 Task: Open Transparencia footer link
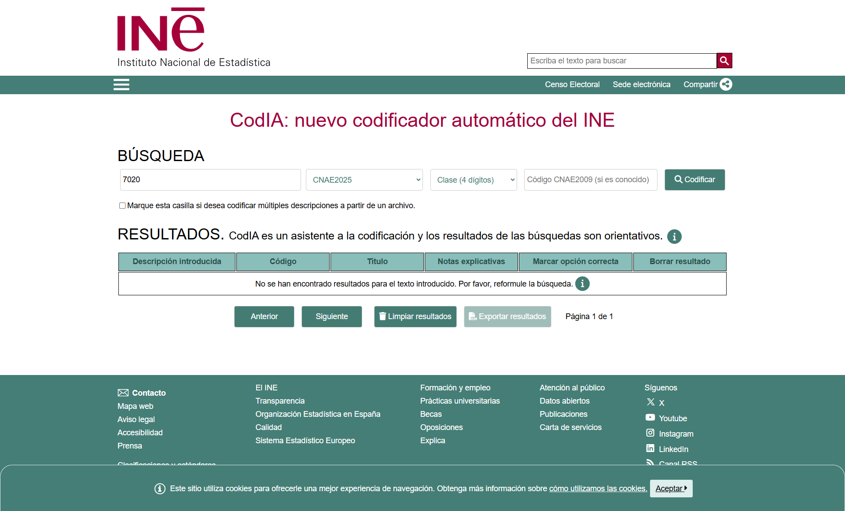280,401
